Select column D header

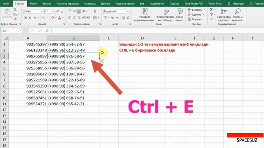142,38
